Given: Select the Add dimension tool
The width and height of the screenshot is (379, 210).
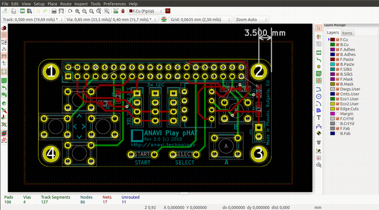Looking at the screenshot, I should [319, 126].
